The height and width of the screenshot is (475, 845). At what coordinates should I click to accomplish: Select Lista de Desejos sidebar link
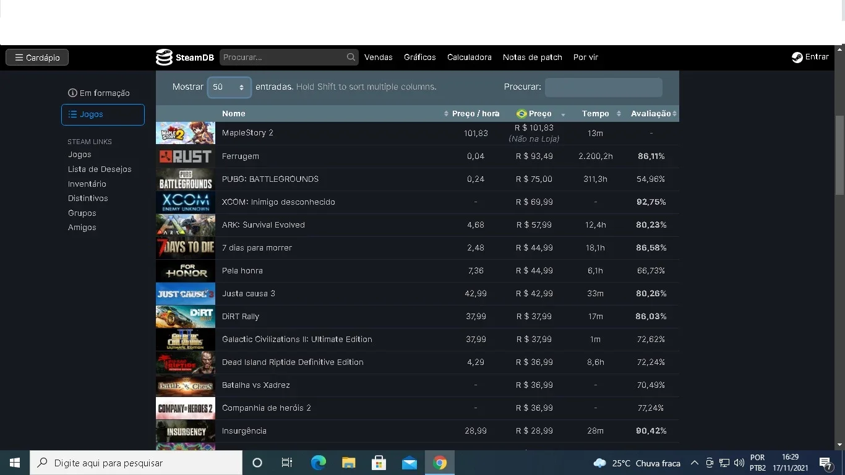pyautogui.click(x=100, y=169)
